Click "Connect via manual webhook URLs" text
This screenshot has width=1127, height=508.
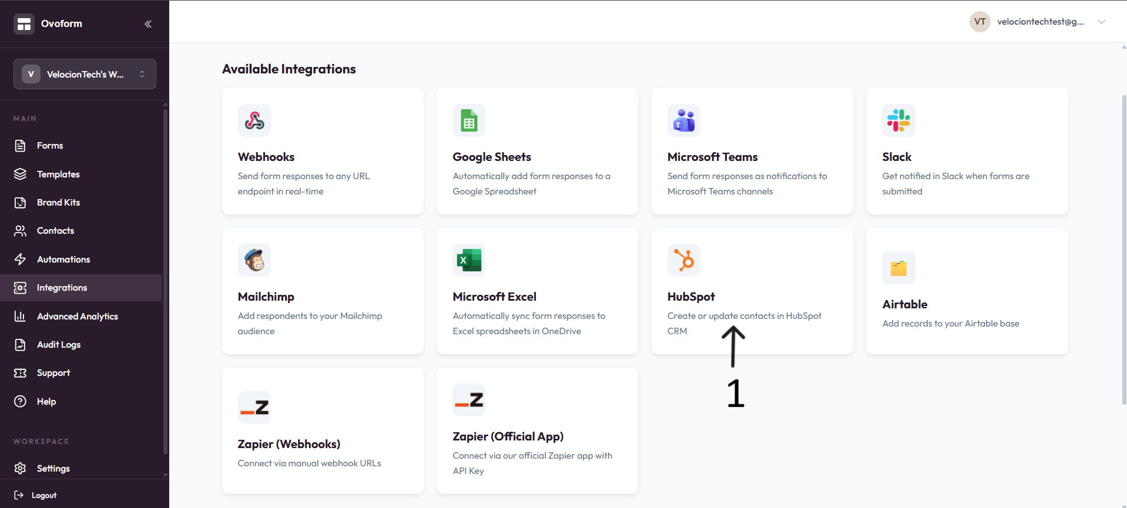[x=309, y=463]
